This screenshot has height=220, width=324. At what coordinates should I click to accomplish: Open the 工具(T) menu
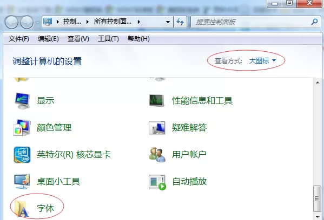[x=108, y=39]
